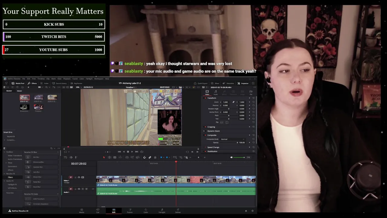
Task: Toggle the Transform section enable switch
Action: pyautogui.click(x=205, y=98)
